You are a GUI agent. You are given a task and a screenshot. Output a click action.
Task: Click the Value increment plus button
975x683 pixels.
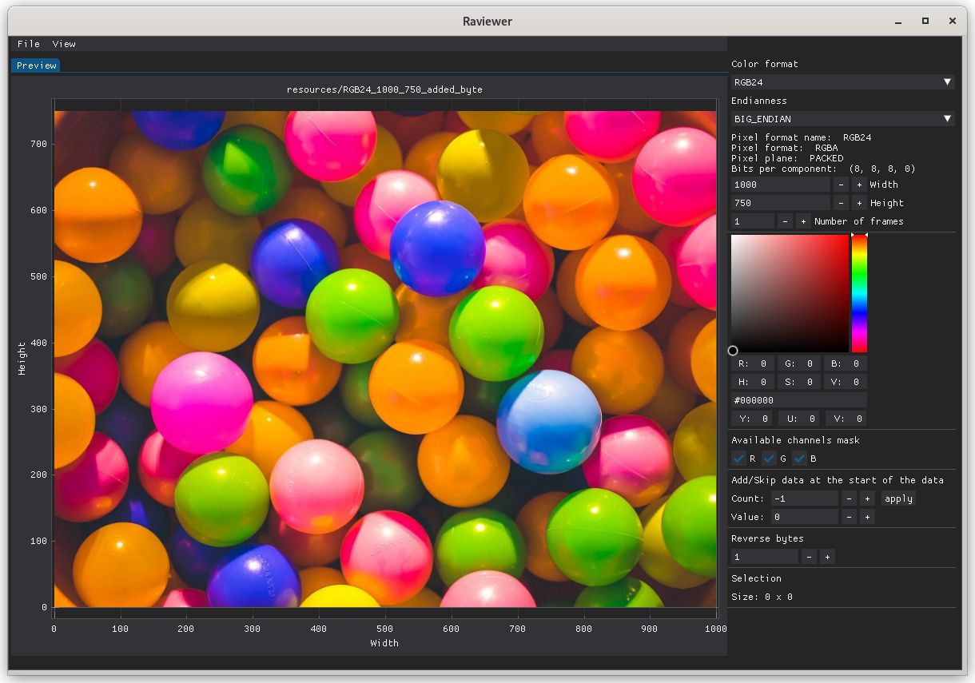click(x=867, y=517)
